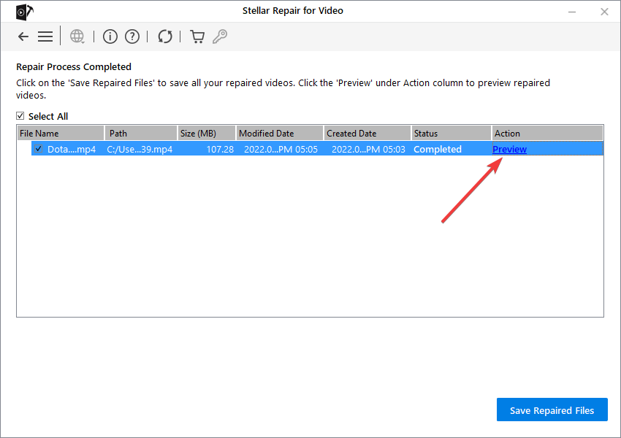This screenshot has height=438, width=621.
Task: Sort by the Size (MB) column header
Action: 206,134
